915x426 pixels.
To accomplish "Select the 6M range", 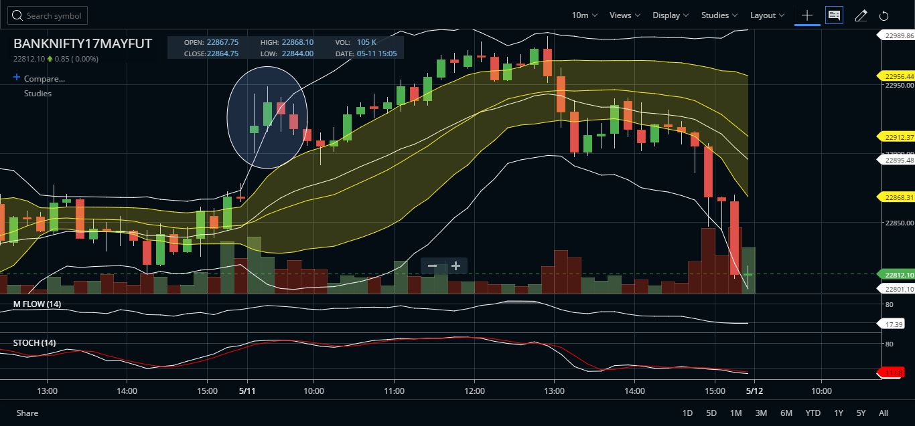I will [786, 413].
